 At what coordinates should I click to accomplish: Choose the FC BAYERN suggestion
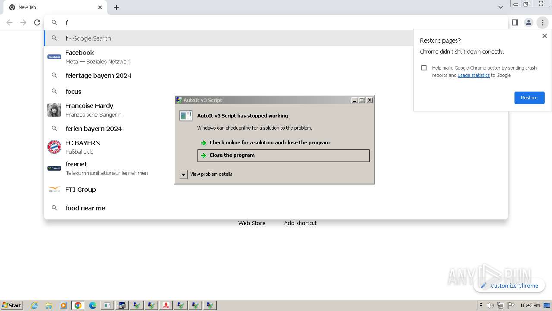(x=276, y=147)
